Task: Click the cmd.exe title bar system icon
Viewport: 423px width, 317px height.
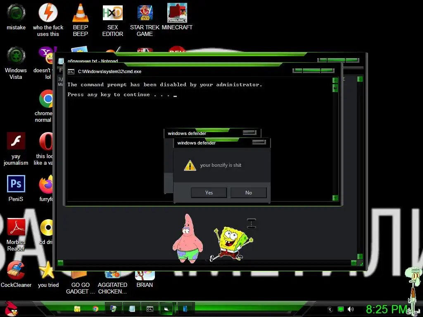Action: 71,72
